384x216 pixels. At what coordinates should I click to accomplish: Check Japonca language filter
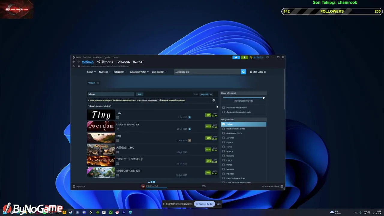tap(223, 138)
